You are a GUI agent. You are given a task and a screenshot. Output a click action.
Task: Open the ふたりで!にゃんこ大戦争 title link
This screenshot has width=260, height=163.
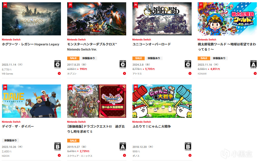152,126
